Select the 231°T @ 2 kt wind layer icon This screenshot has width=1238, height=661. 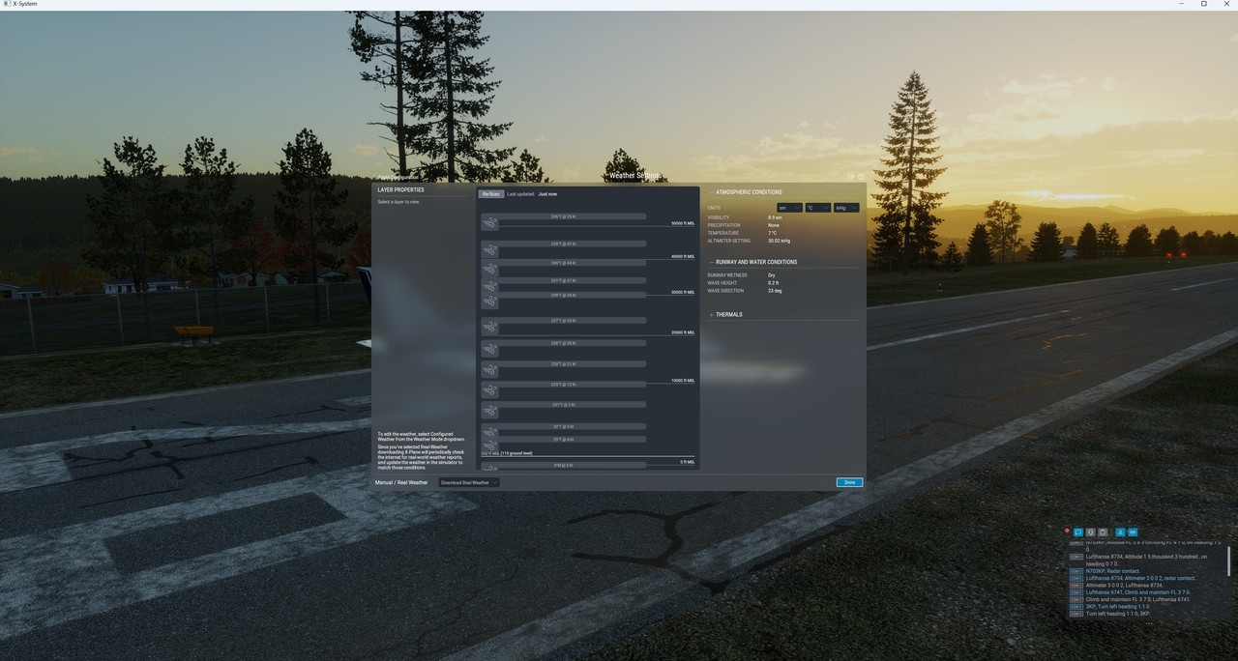[490, 411]
